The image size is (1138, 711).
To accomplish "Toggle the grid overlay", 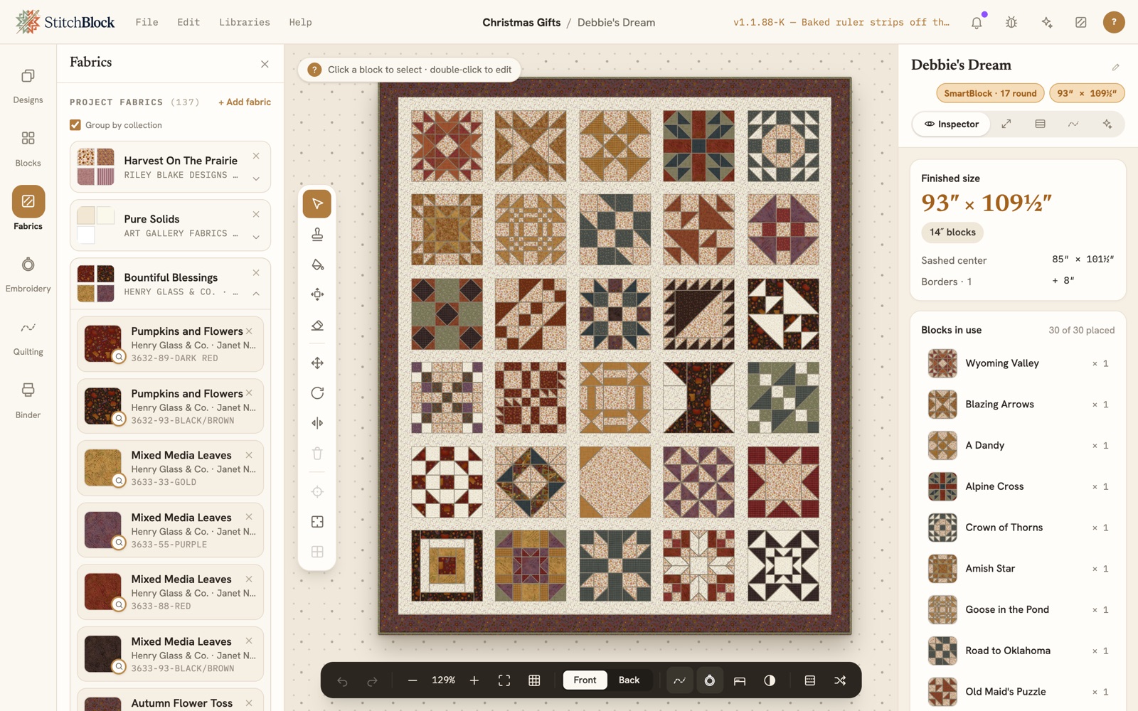I will point(534,680).
